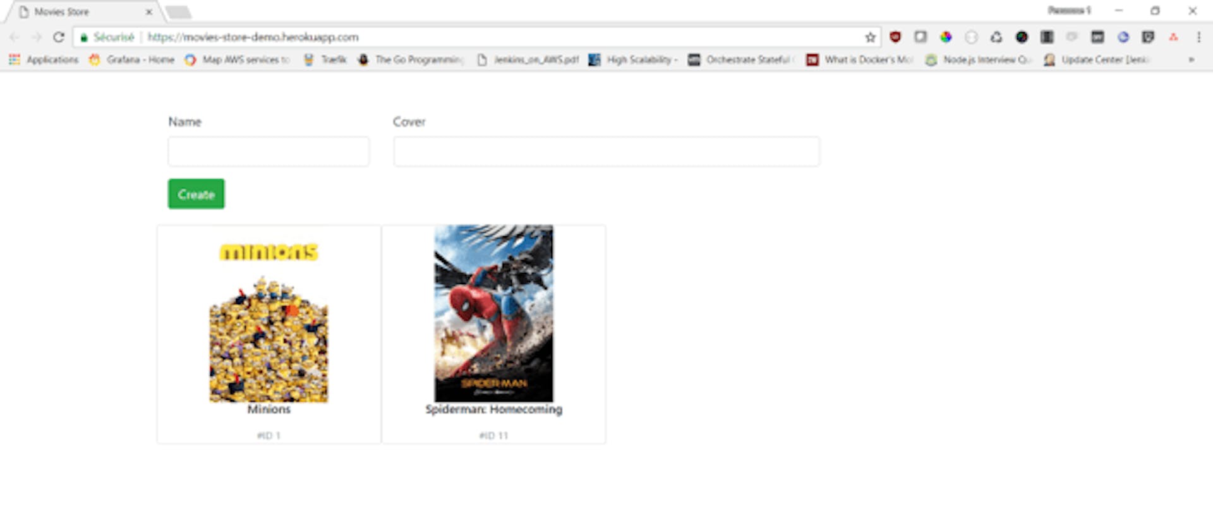1213x509 pixels.
Task: Focus the address bar URL
Action: tap(253, 37)
